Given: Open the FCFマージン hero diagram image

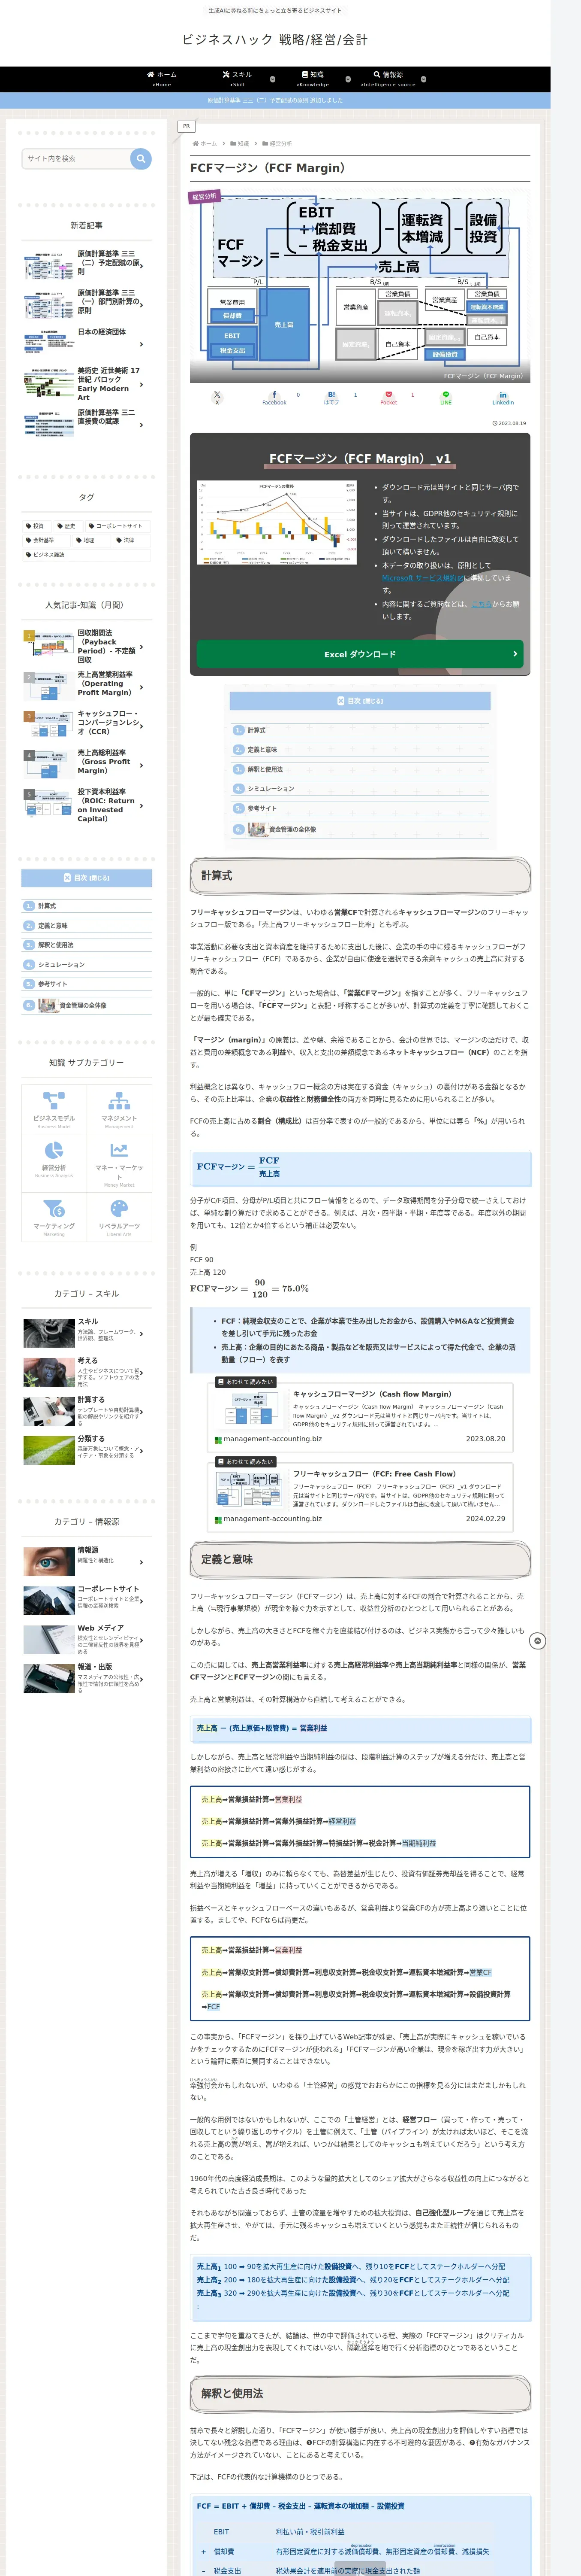Looking at the screenshot, I should coord(359,286).
